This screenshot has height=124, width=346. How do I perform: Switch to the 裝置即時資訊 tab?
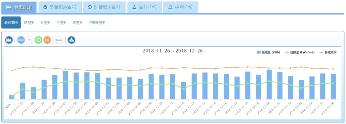point(60,7)
